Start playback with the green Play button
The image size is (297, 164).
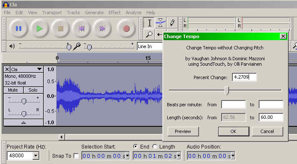coord(39,29)
